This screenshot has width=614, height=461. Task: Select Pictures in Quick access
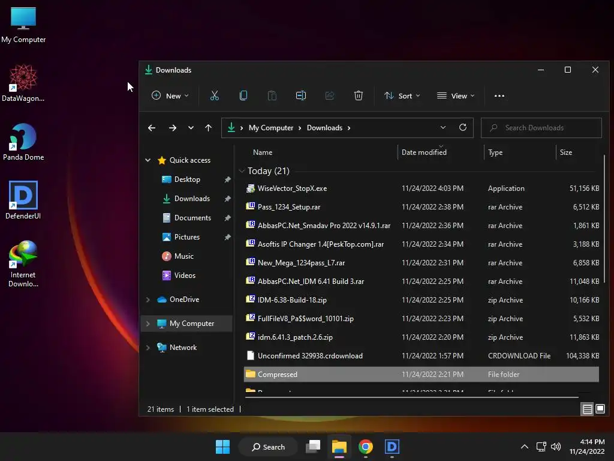(187, 237)
